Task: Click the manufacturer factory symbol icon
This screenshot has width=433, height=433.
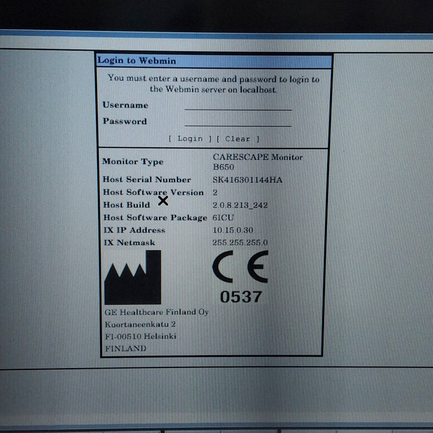Action: click(132, 277)
